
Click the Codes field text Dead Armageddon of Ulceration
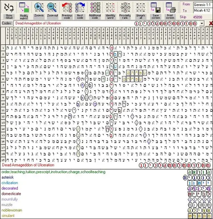click(38, 23)
